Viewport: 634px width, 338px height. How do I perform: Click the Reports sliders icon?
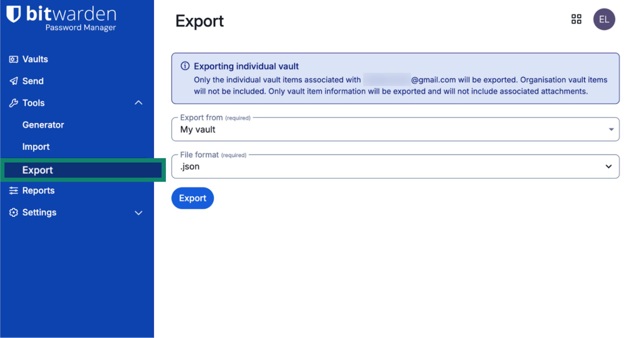[13, 191]
